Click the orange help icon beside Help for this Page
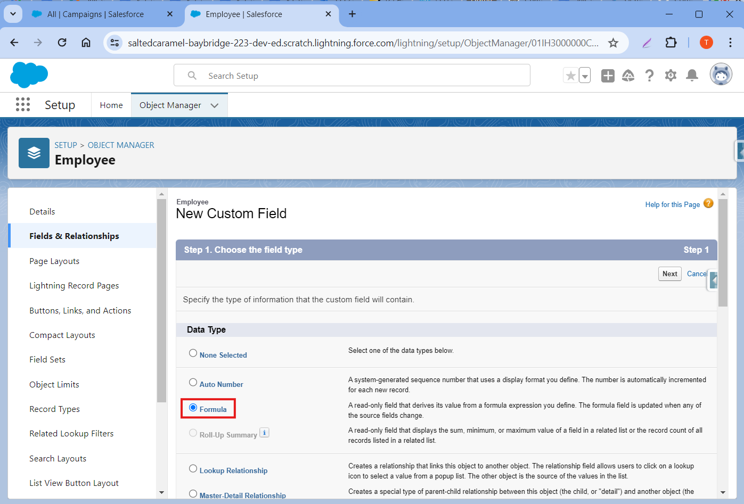The height and width of the screenshot is (504, 744). click(x=708, y=203)
